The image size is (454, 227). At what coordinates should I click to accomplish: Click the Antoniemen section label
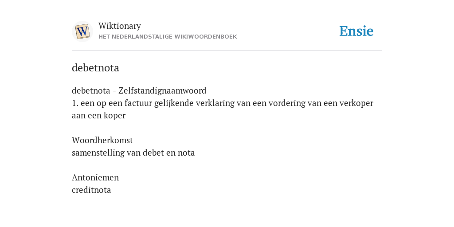pos(95,177)
